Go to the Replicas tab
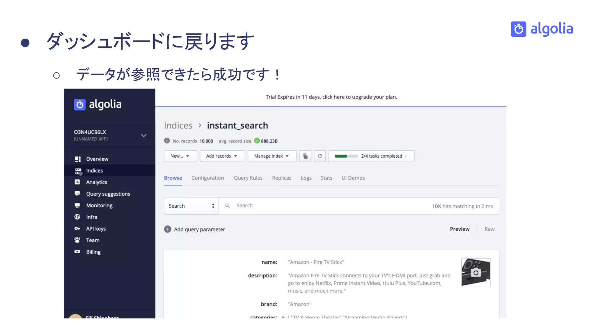 coord(282,178)
